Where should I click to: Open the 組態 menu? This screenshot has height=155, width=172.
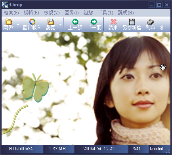pyautogui.click(x=88, y=13)
